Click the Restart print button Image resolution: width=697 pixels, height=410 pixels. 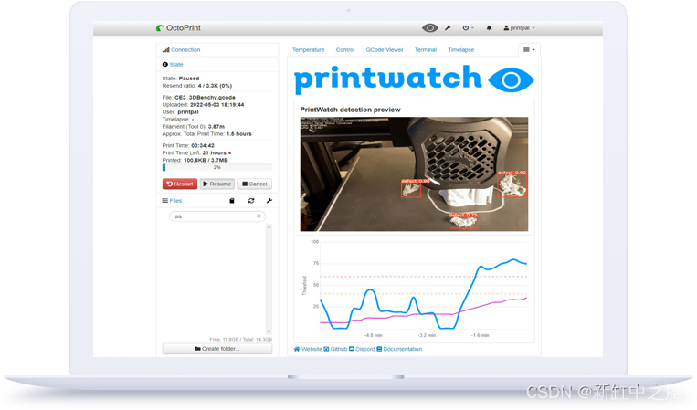(180, 184)
